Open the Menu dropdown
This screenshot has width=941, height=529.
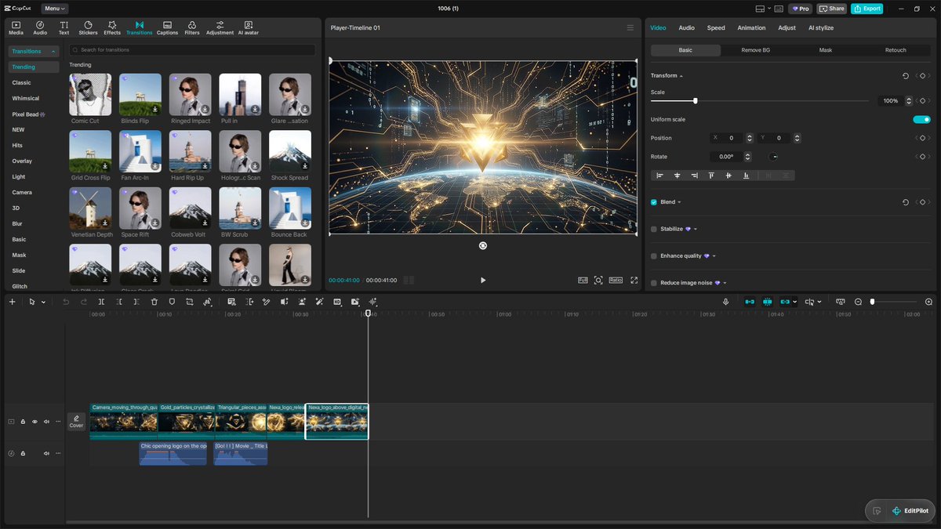[x=54, y=9]
